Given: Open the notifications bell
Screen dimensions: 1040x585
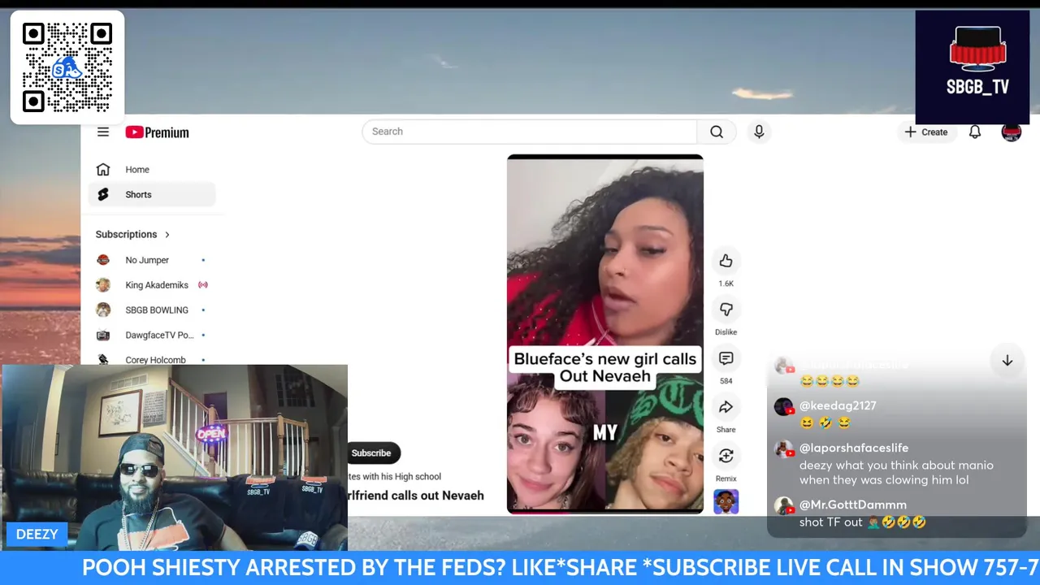Looking at the screenshot, I should pyautogui.click(x=975, y=132).
